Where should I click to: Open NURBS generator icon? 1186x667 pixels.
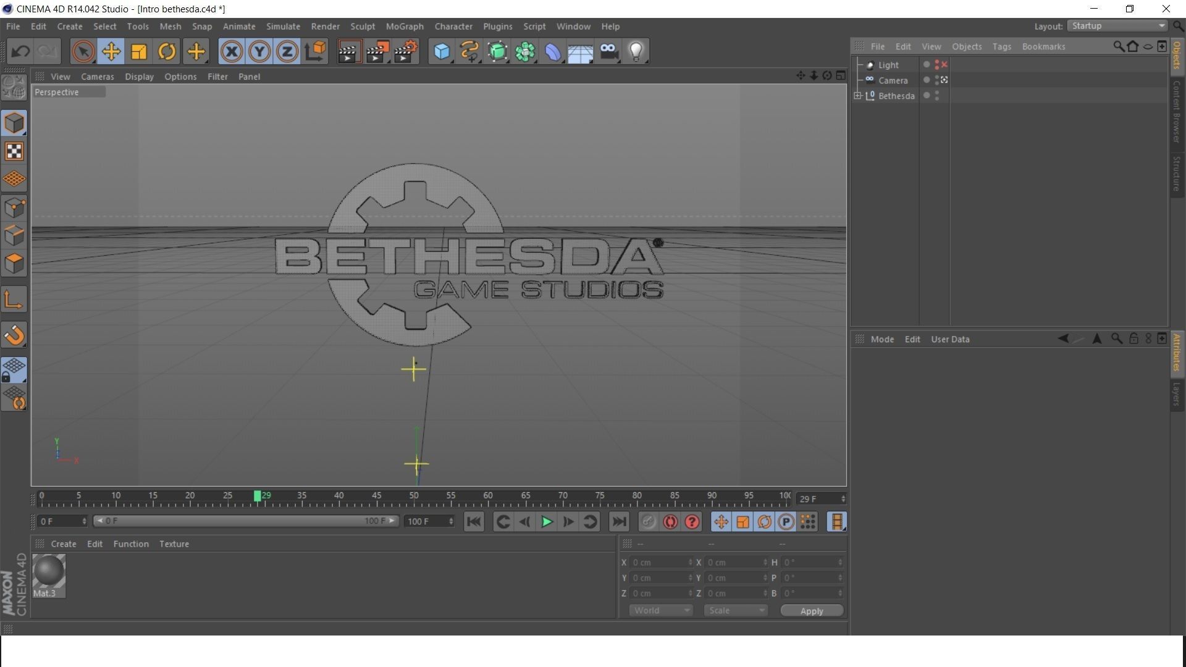(497, 52)
